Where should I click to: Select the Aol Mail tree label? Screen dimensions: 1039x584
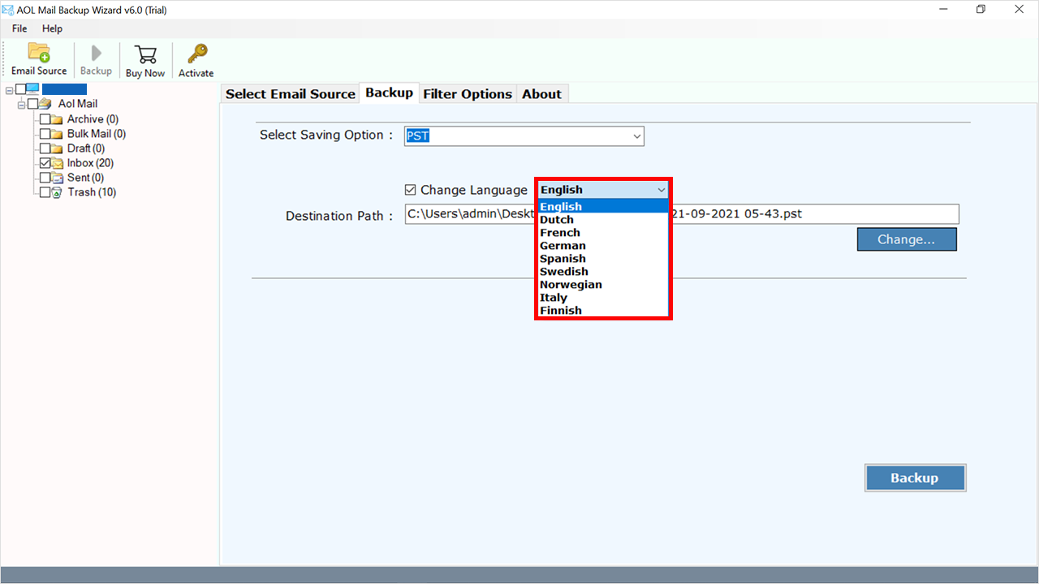click(x=78, y=104)
